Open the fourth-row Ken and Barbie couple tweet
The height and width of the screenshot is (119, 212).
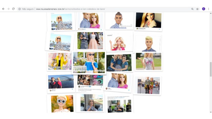(118, 82)
